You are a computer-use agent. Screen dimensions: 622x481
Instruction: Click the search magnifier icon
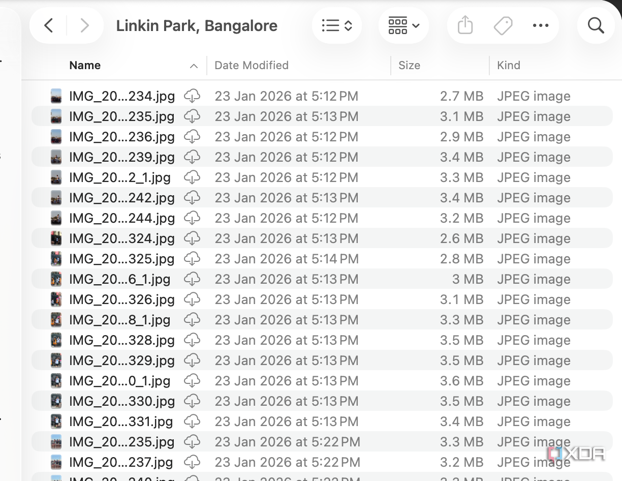click(x=596, y=25)
